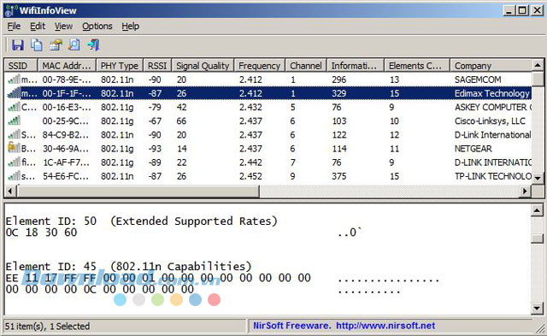
Task: Open the nirsoft.net link in status bar
Action: (x=385, y=326)
